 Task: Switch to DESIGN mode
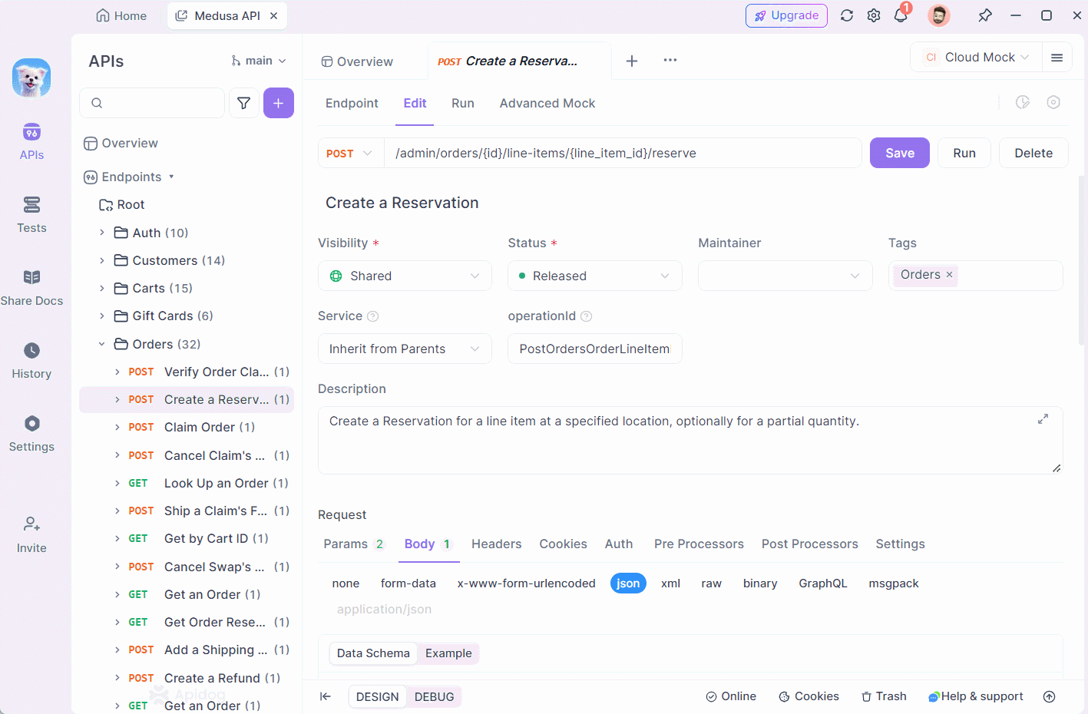(378, 696)
